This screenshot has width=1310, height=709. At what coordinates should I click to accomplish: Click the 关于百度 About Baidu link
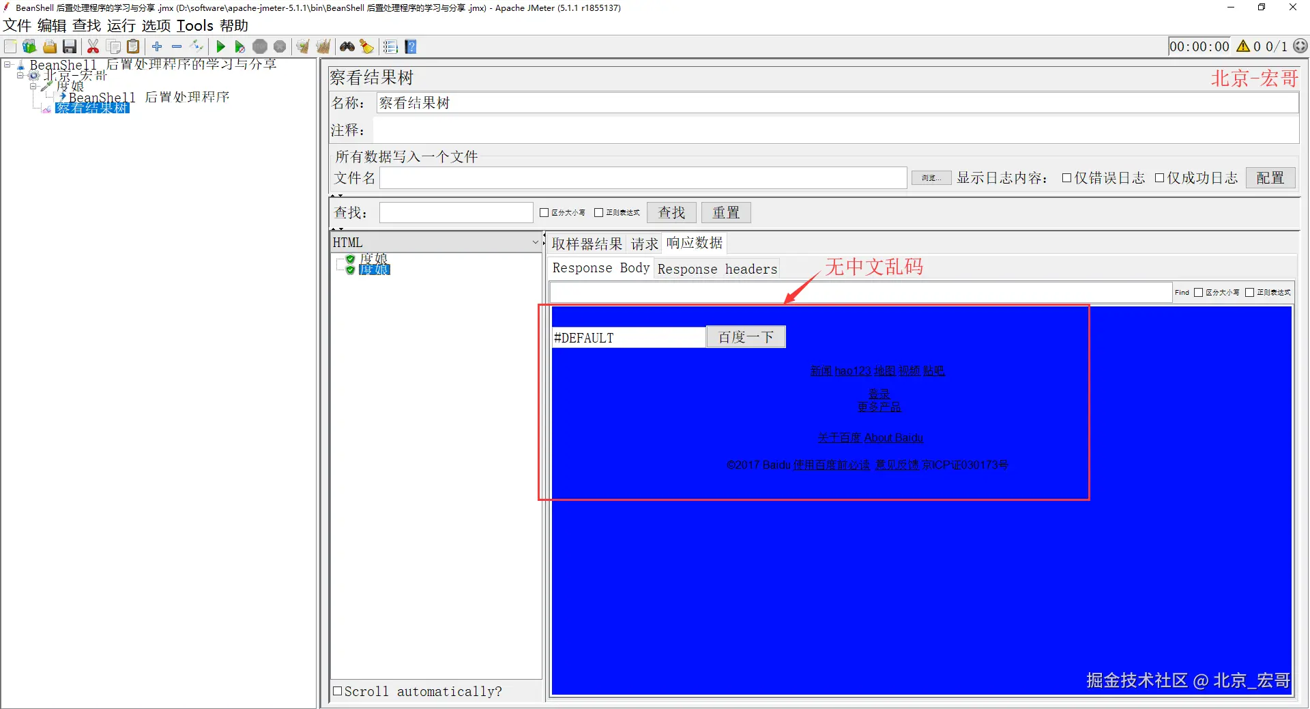click(871, 437)
